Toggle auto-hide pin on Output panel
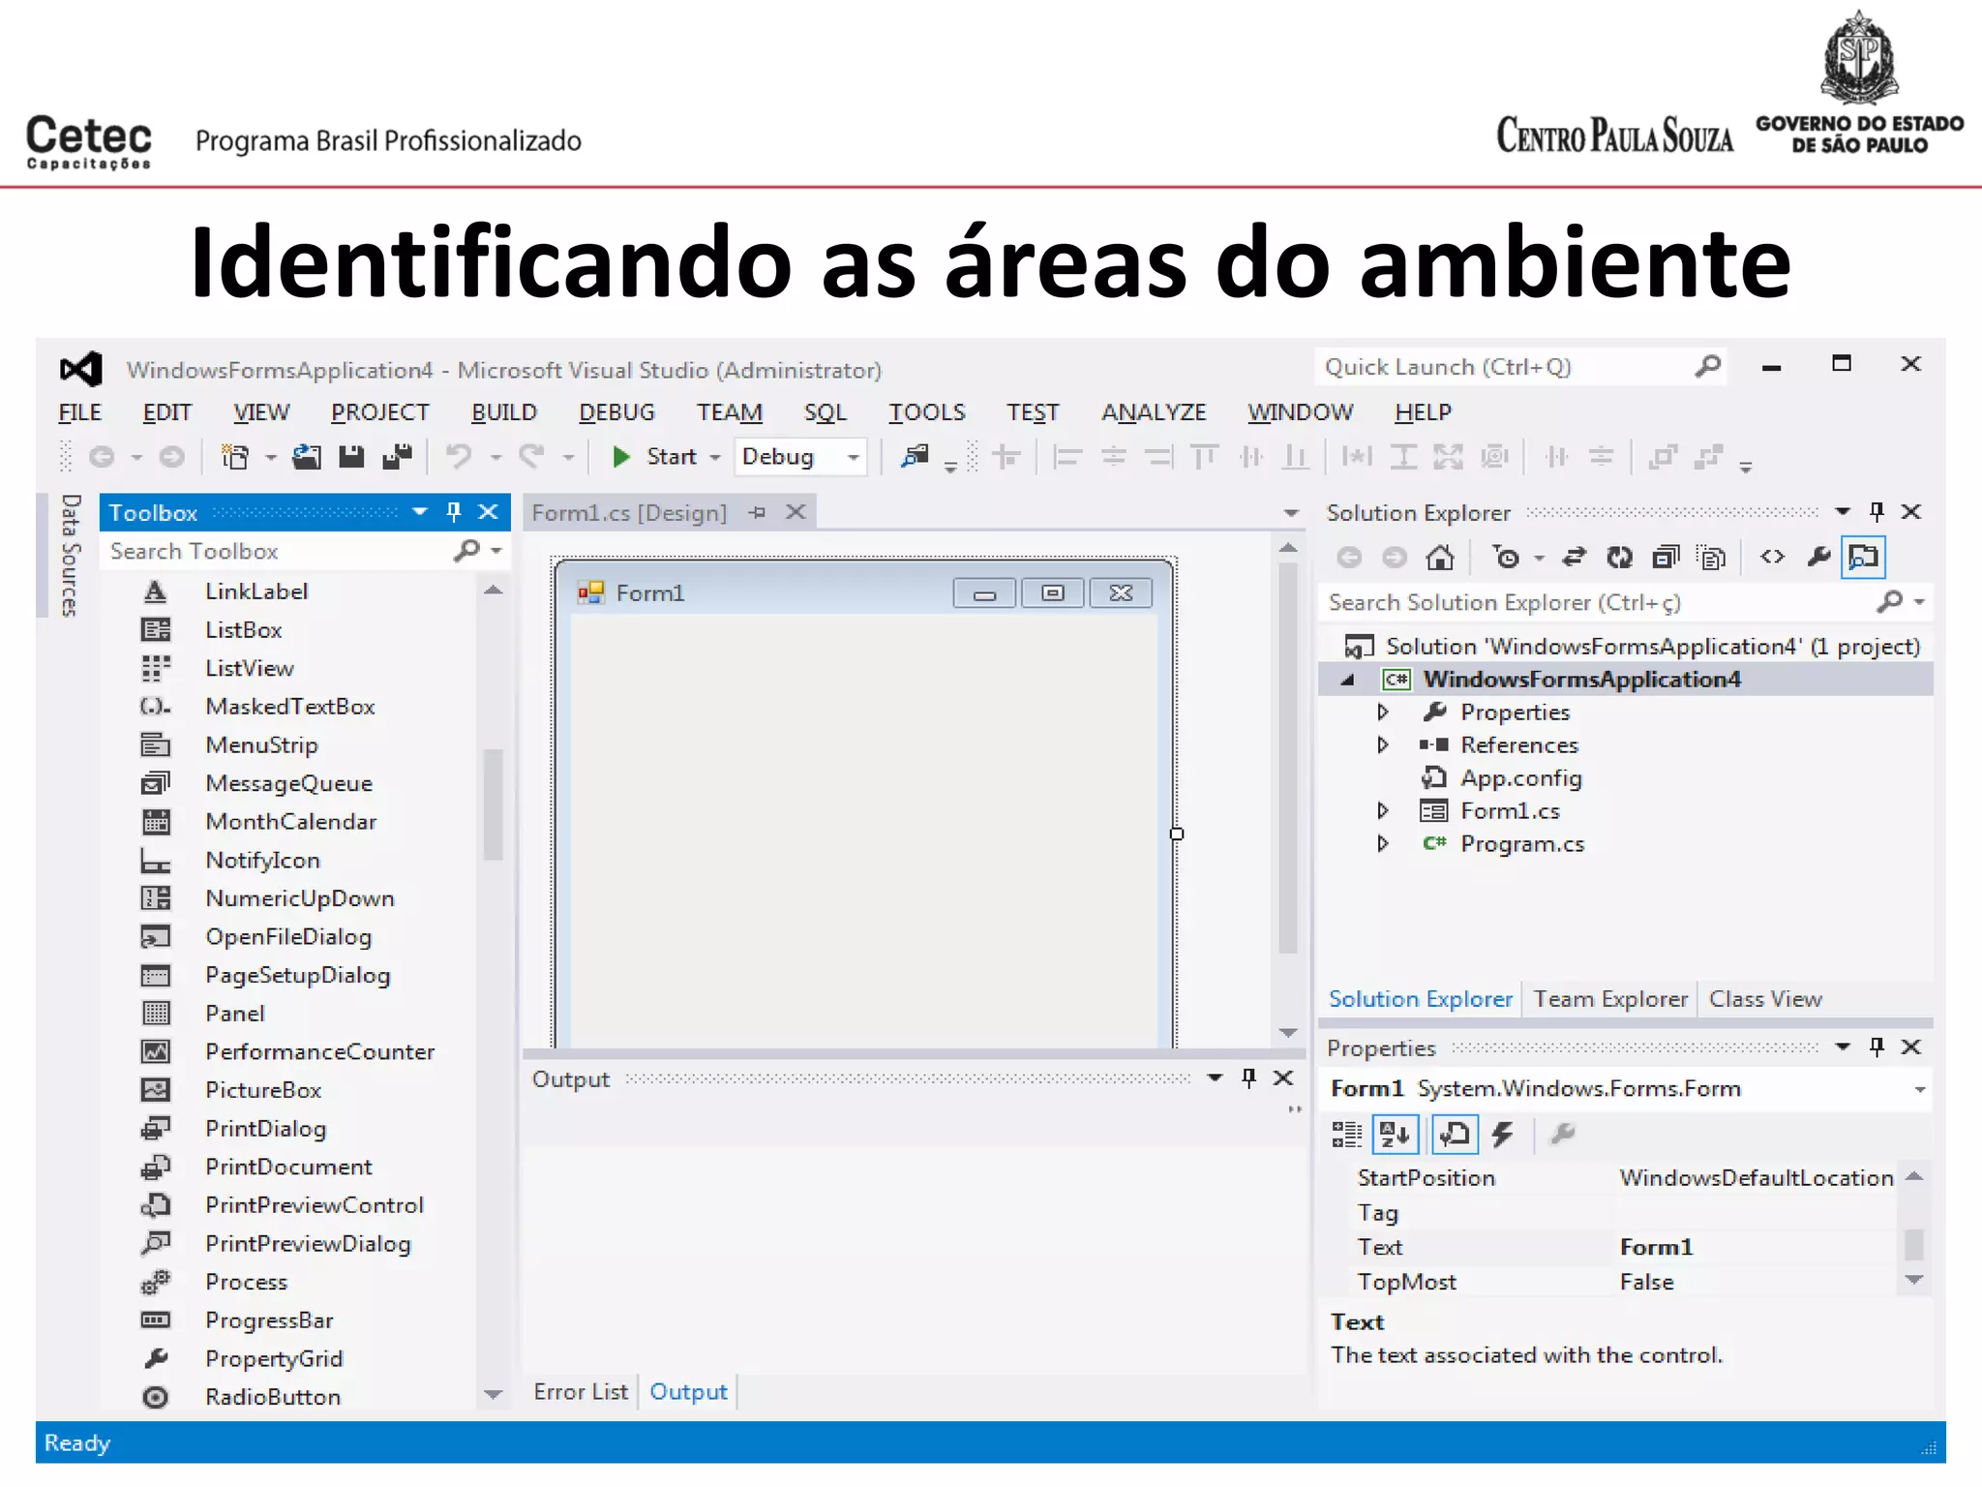The height and width of the screenshot is (1487, 1982). click(x=1249, y=1078)
